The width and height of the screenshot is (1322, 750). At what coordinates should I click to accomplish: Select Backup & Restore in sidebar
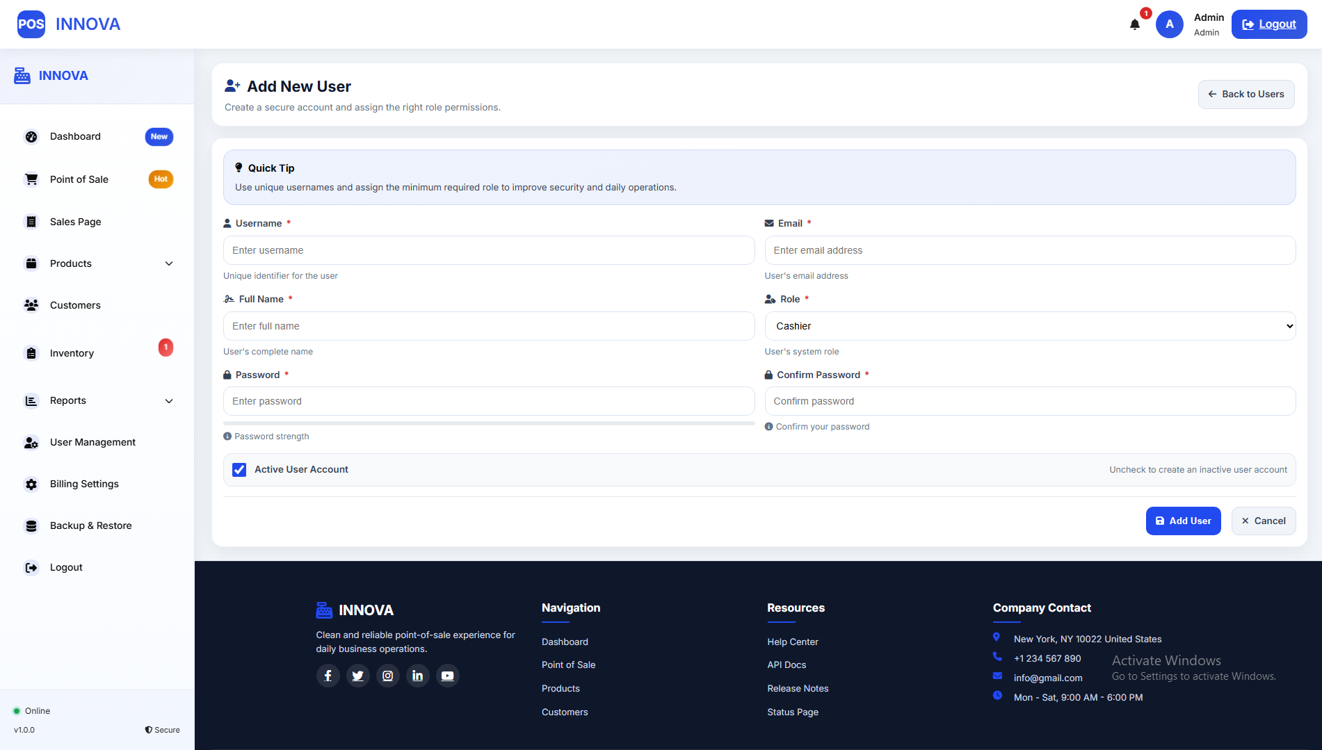[x=90, y=525]
